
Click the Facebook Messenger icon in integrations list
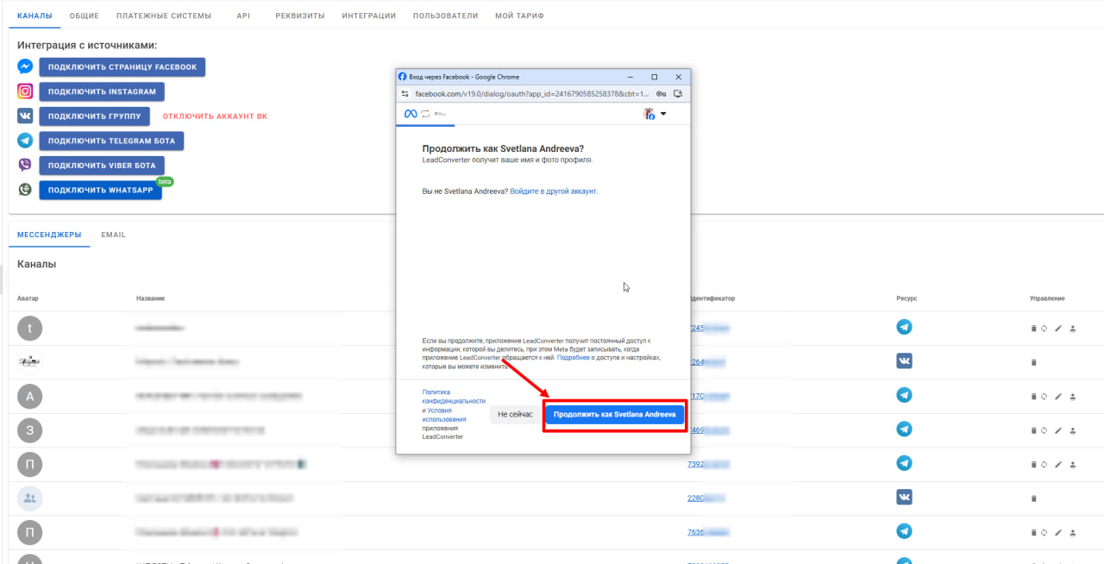click(x=26, y=67)
